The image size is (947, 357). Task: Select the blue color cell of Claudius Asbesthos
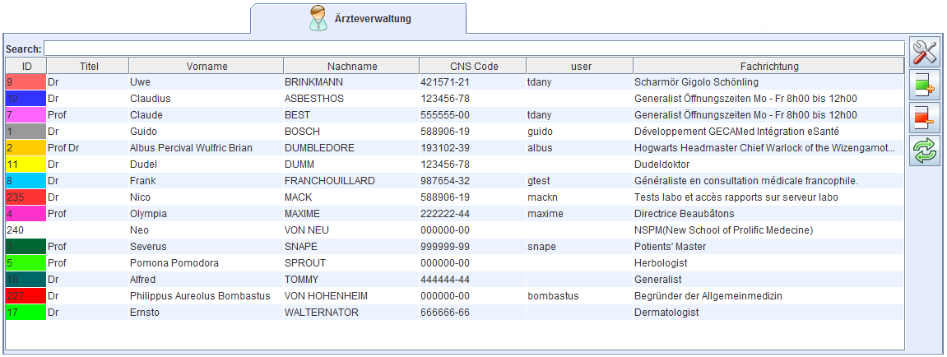[x=26, y=99]
